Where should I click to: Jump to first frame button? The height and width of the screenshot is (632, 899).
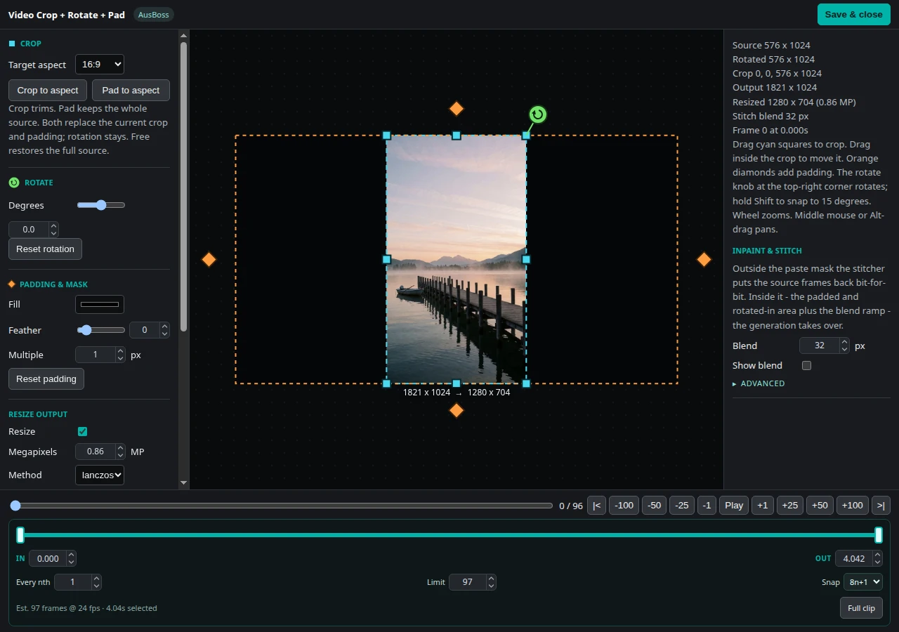[596, 506]
